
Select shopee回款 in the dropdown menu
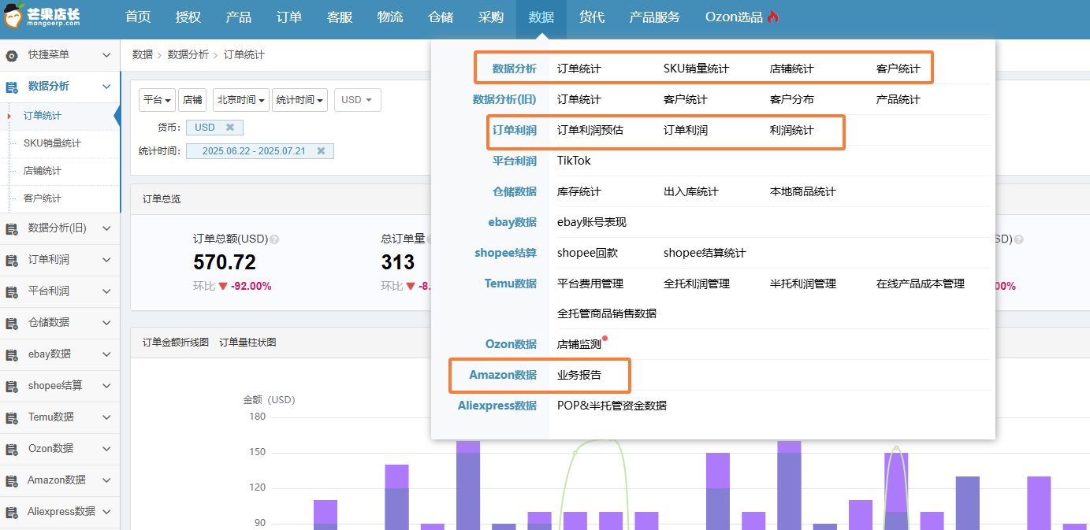click(x=588, y=253)
